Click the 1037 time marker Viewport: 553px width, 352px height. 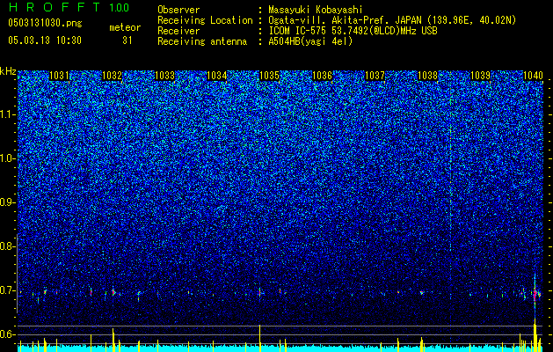[375, 76]
